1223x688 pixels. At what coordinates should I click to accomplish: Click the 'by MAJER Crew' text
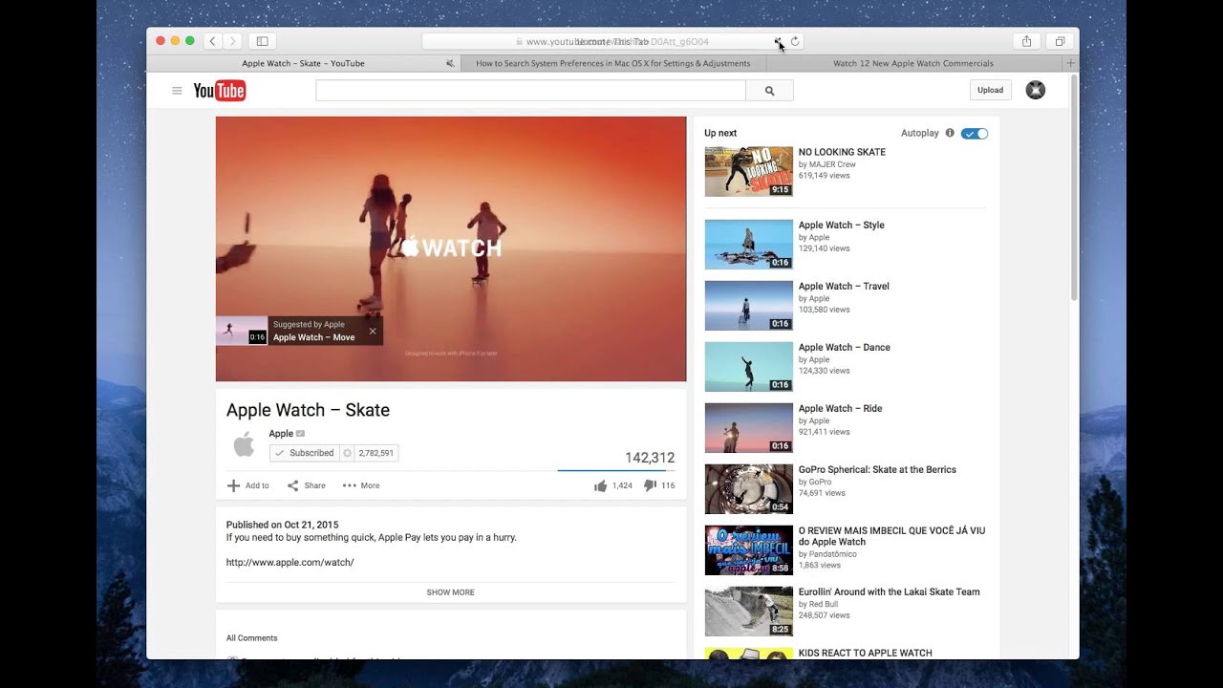click(x=827, y=164)
